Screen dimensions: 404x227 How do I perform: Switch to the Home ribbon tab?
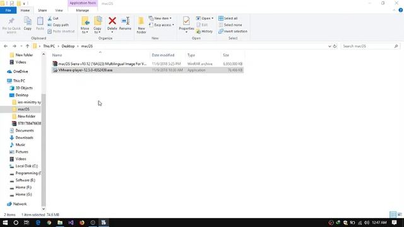point(25,10)
